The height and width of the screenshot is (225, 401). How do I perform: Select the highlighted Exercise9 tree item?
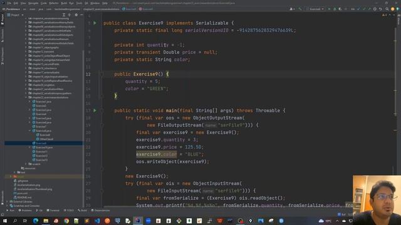coord(41,143)
